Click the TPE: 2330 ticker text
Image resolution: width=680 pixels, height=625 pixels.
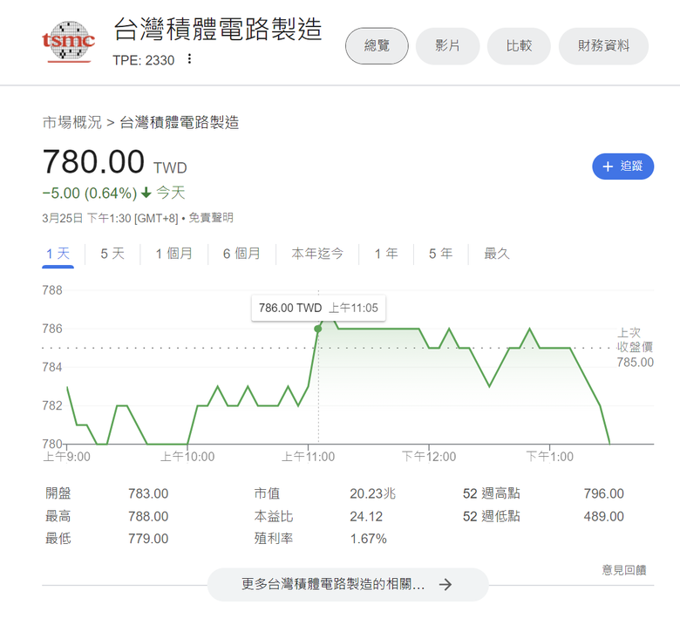pos(144,60)
